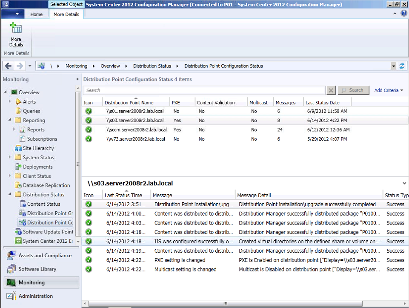Select the Reports node icon
Viewport: 409px width, 308px height.
[x=23, y=130]
